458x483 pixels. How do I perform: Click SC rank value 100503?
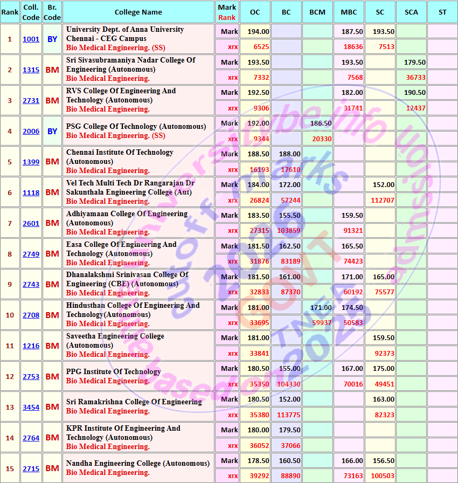382,476
